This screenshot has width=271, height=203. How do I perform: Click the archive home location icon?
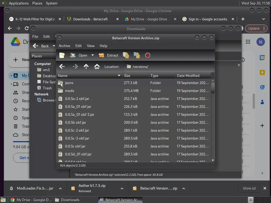[x=97, y=66]
